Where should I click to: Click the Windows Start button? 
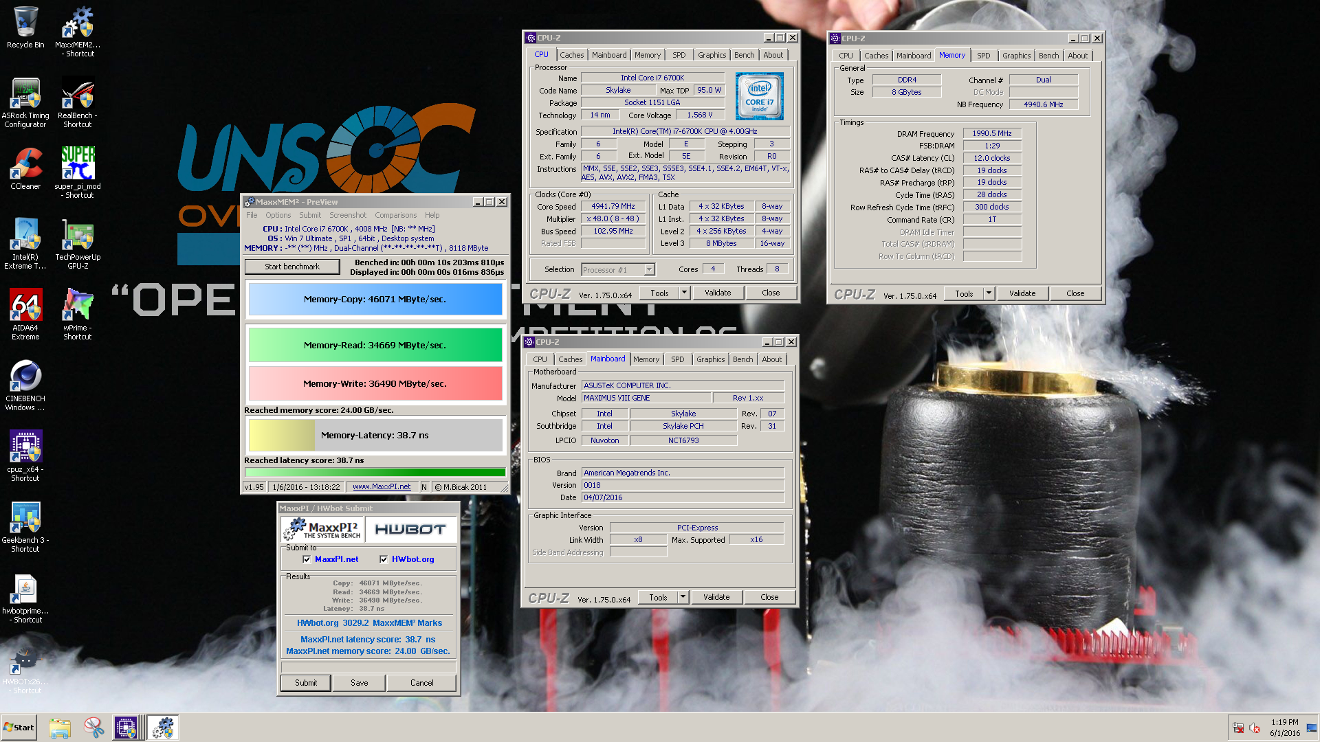[x=19, y=728]
